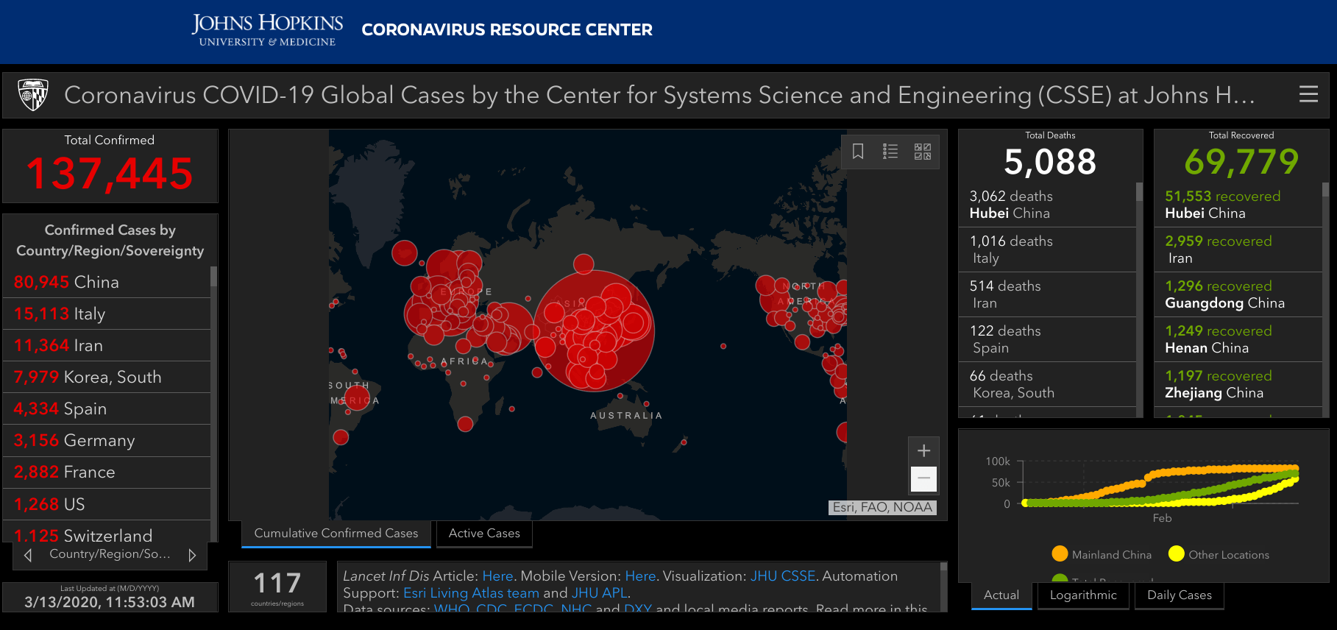This screenshot has width=1337, height=630.
Task: Click the large China cluster circle on map
Action: pyautogui.click(x=594, y=330)
